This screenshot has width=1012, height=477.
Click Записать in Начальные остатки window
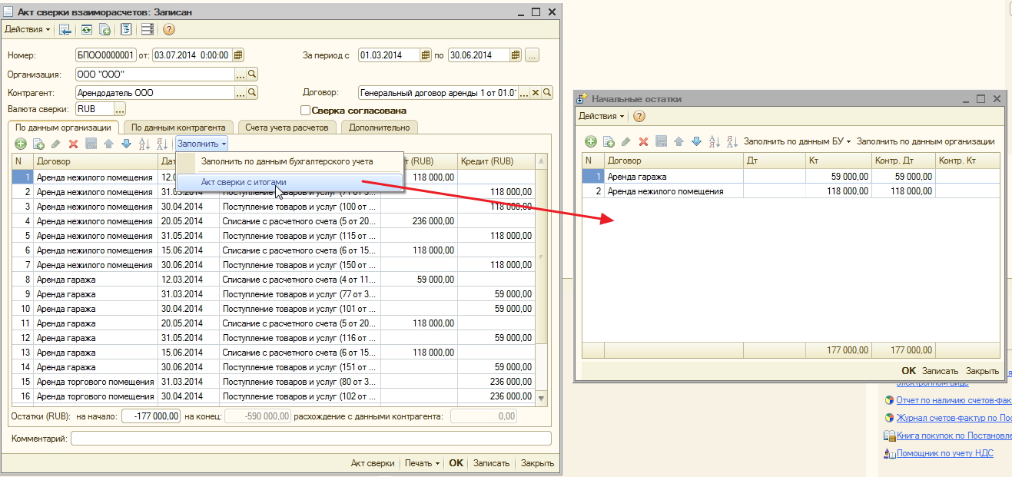coord(941,370)
